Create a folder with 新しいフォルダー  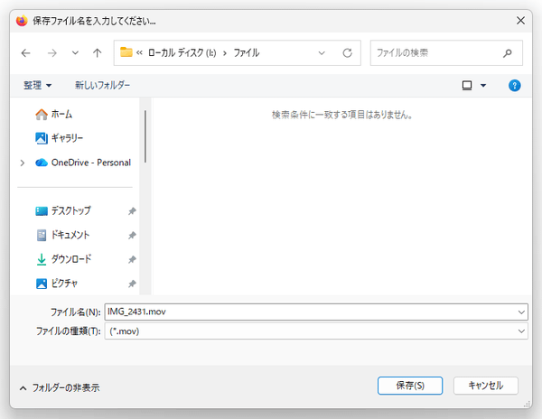click(103, 85)
